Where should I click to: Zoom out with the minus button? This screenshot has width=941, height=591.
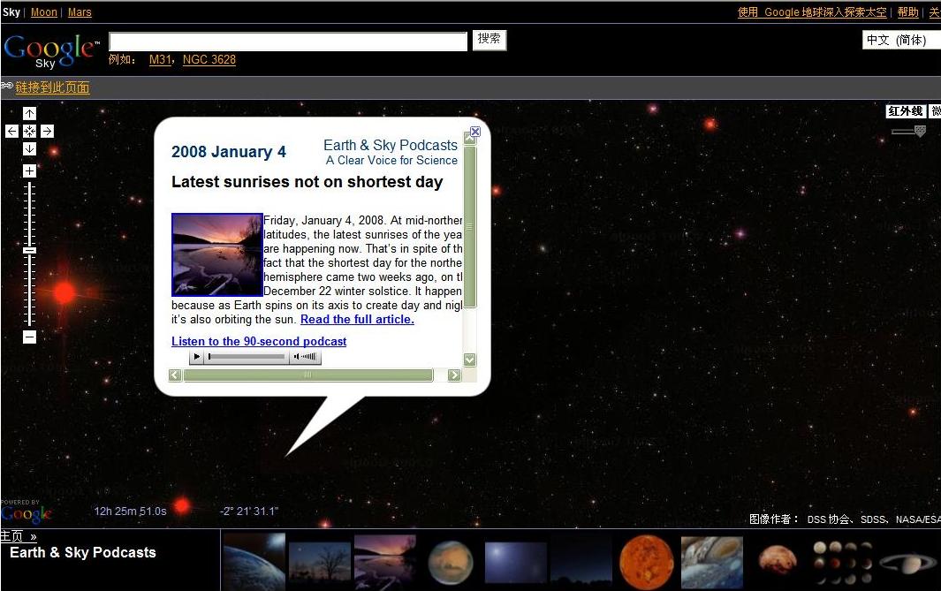pos(29,337)
